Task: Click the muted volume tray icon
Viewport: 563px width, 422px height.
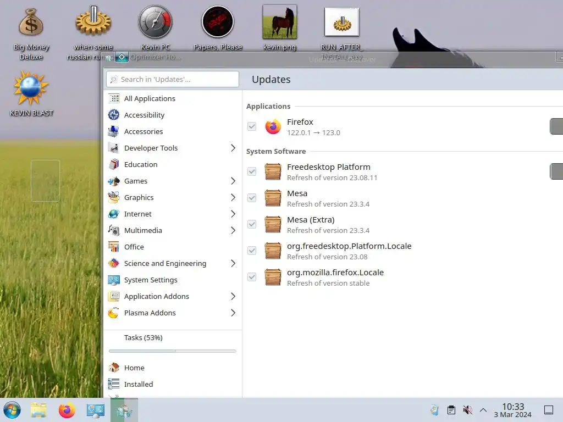Action: point(467,410)
